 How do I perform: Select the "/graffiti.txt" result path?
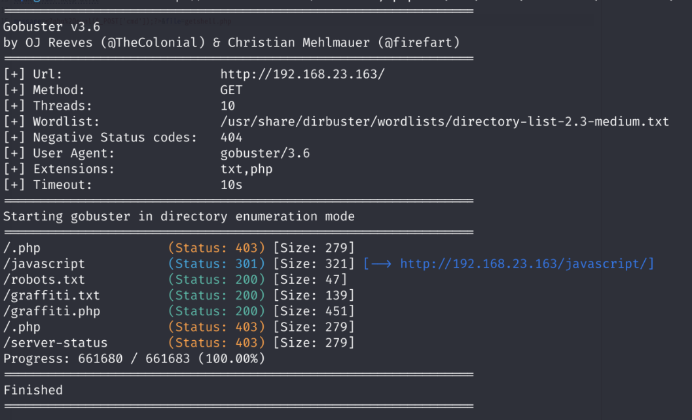pyautogui.click(x=51, y=296)
